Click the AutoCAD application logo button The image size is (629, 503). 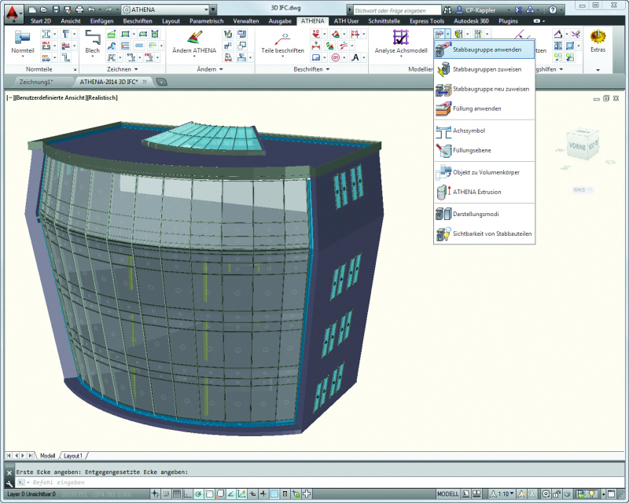click(12, 13)
